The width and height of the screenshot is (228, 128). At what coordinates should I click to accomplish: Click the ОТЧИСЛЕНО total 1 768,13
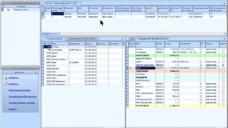[174, 106]
